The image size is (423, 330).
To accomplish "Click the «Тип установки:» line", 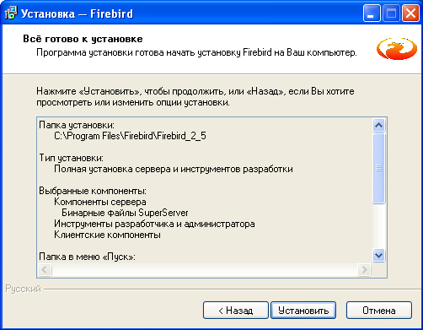I will 71,158.
